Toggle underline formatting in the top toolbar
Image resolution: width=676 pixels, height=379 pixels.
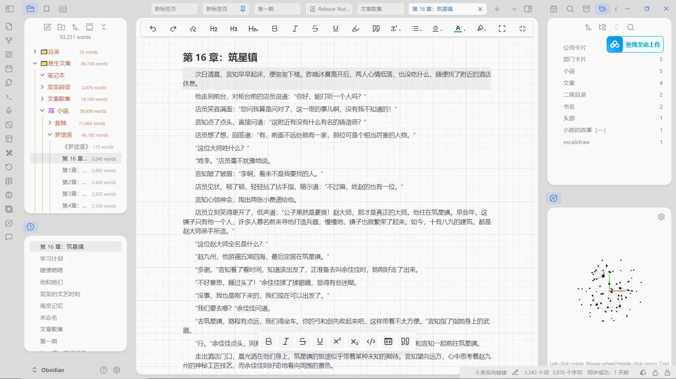[x=336, y=28]
